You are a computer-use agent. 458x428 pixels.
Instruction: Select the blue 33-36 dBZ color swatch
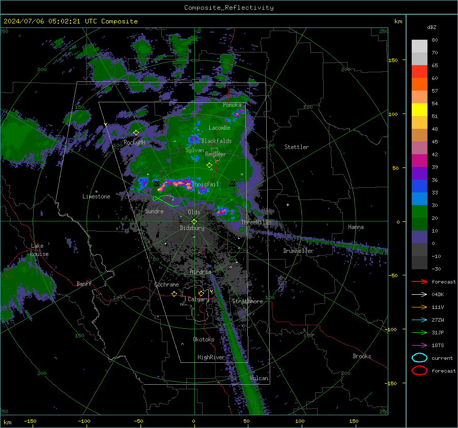click(x=419, y=186)
